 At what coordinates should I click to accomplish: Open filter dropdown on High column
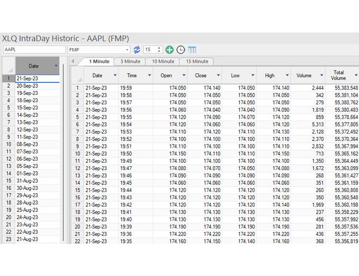point(287,75)
